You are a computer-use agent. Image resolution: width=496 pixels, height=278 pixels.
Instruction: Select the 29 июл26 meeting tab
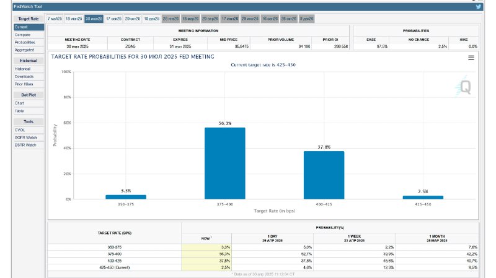click(250, 19)
